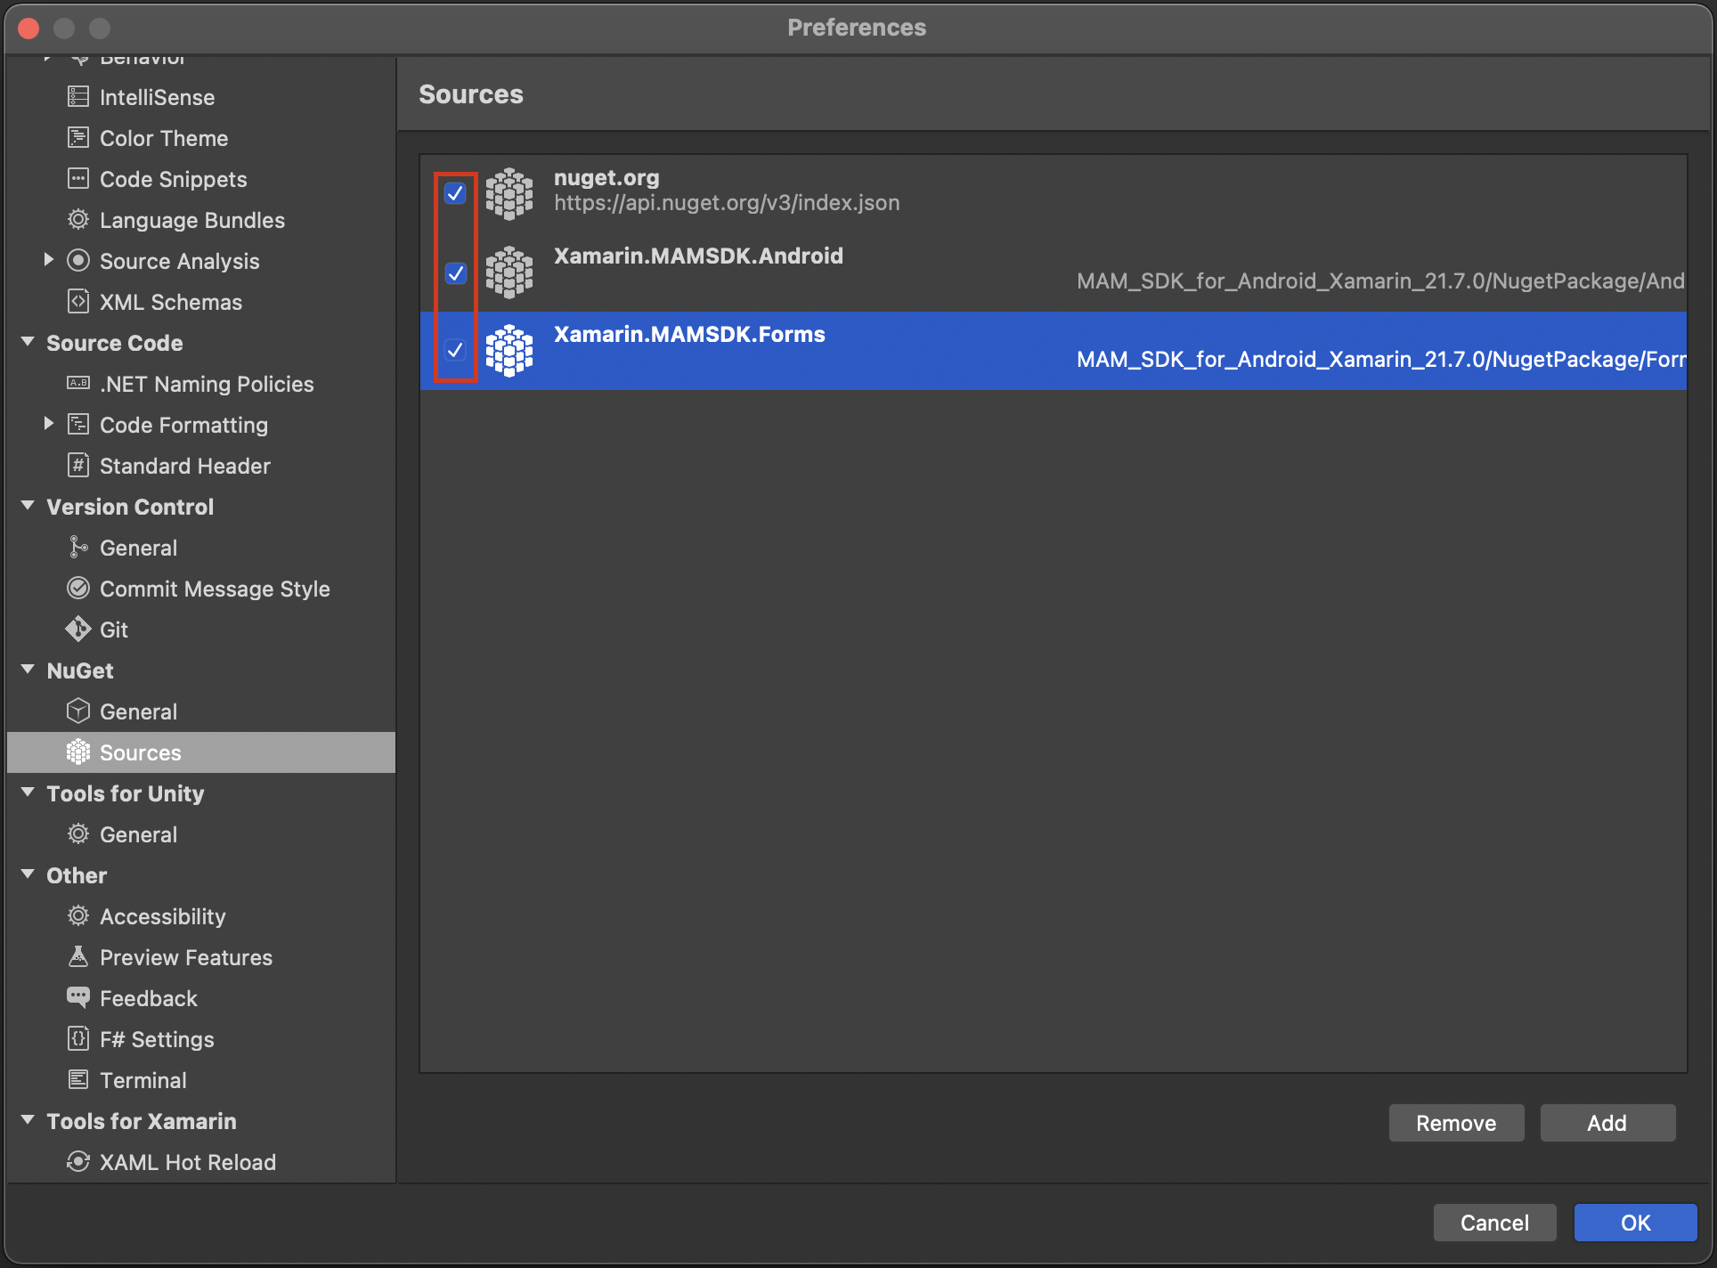1717x1268 pixels.
Task: Click the XAML Hot Reload icon
Action: pos(78,1162)
